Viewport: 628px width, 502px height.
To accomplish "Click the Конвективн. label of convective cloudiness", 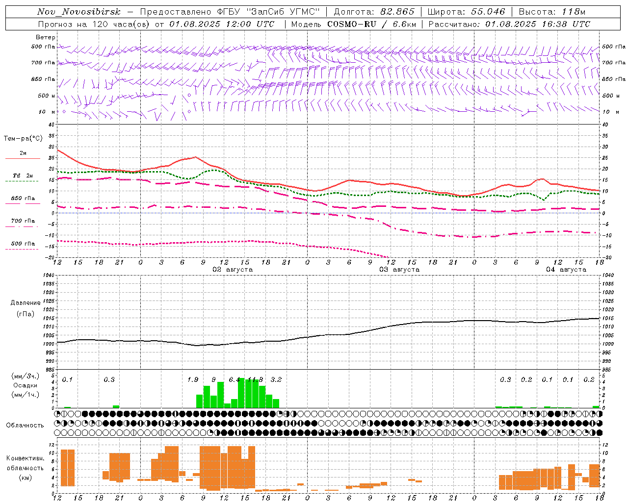I will tap(25, 458).
